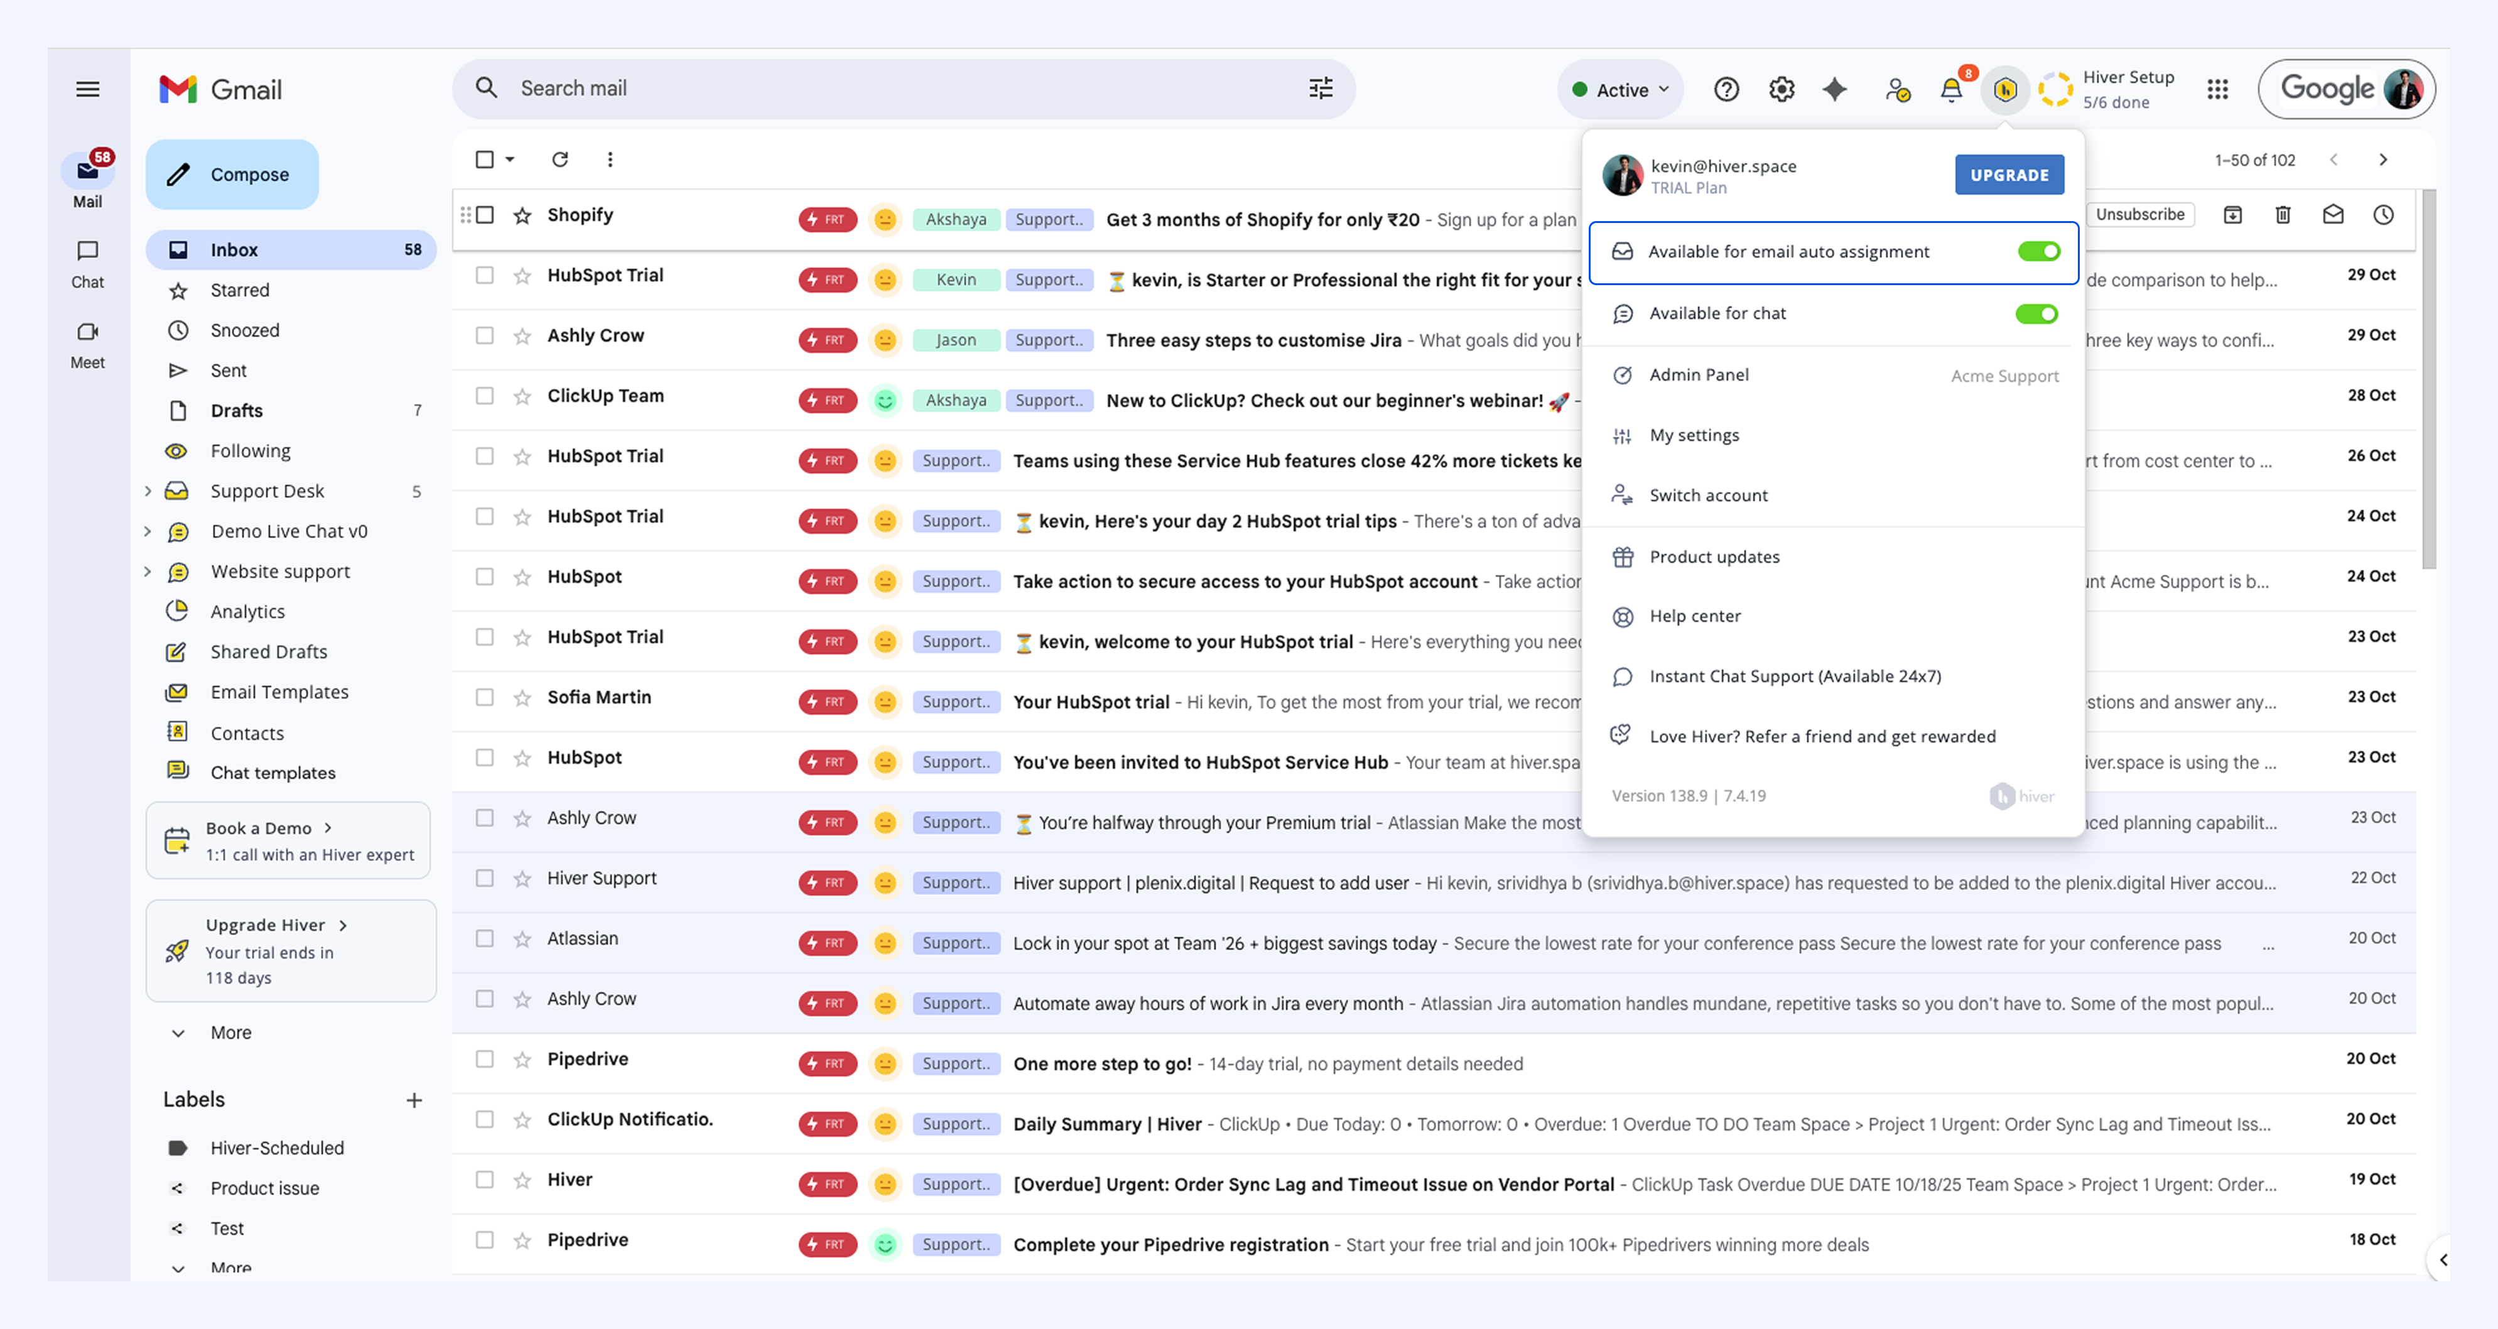The image size is (2498, 1329).
Task: Delete the Shopify email
Action: coord(2283,214)
